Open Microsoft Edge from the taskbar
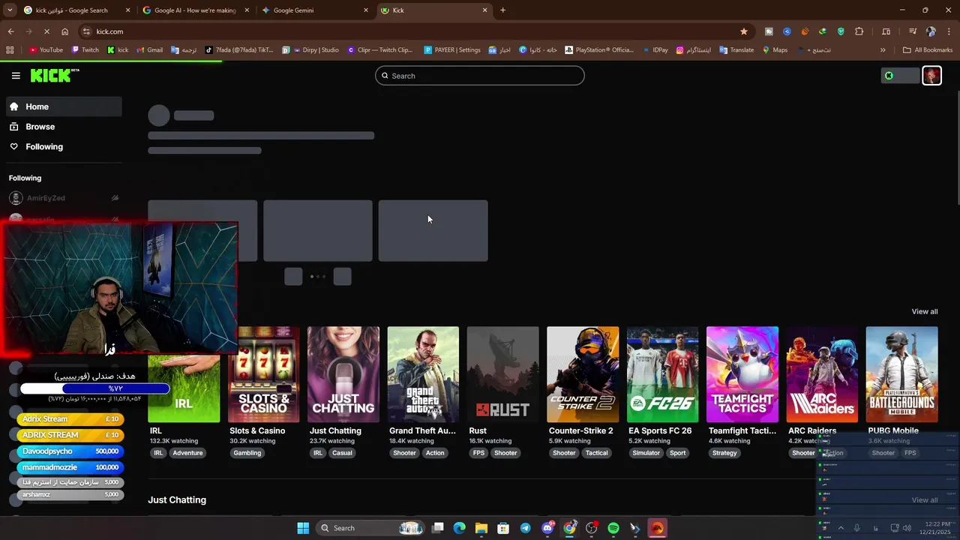 click(x=460, y=528)
